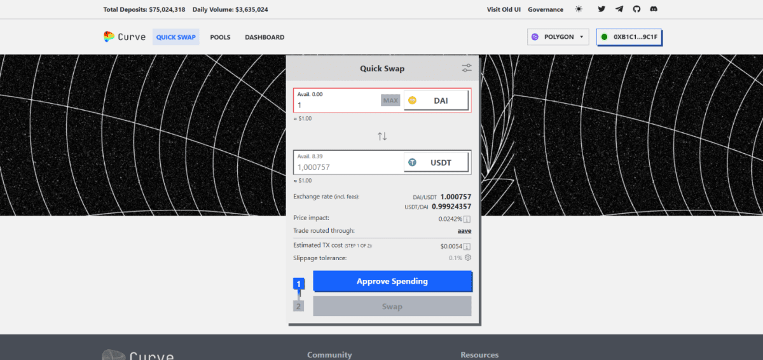
Task: Click the estimated TX cost info icon
Action: pos(467,246)
